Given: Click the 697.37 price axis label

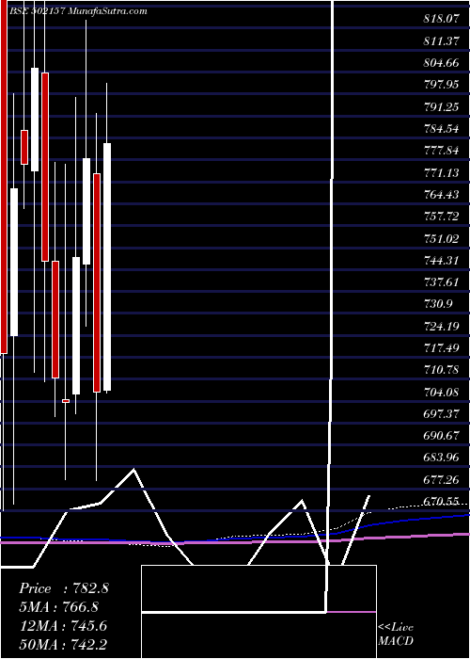Looking at the screenshot, I should (441, 414).
